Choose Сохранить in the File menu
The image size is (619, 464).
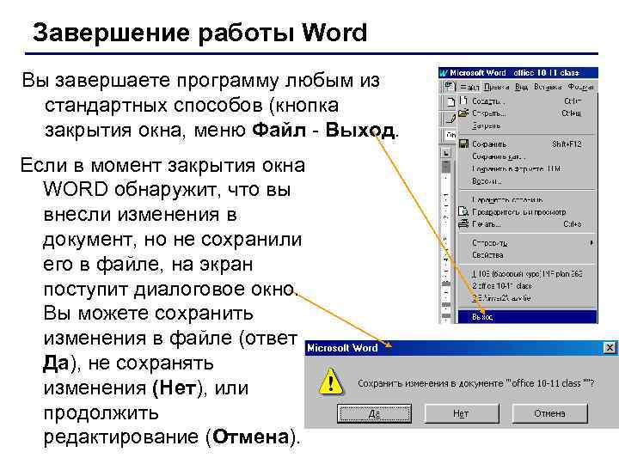coord(527,144)
